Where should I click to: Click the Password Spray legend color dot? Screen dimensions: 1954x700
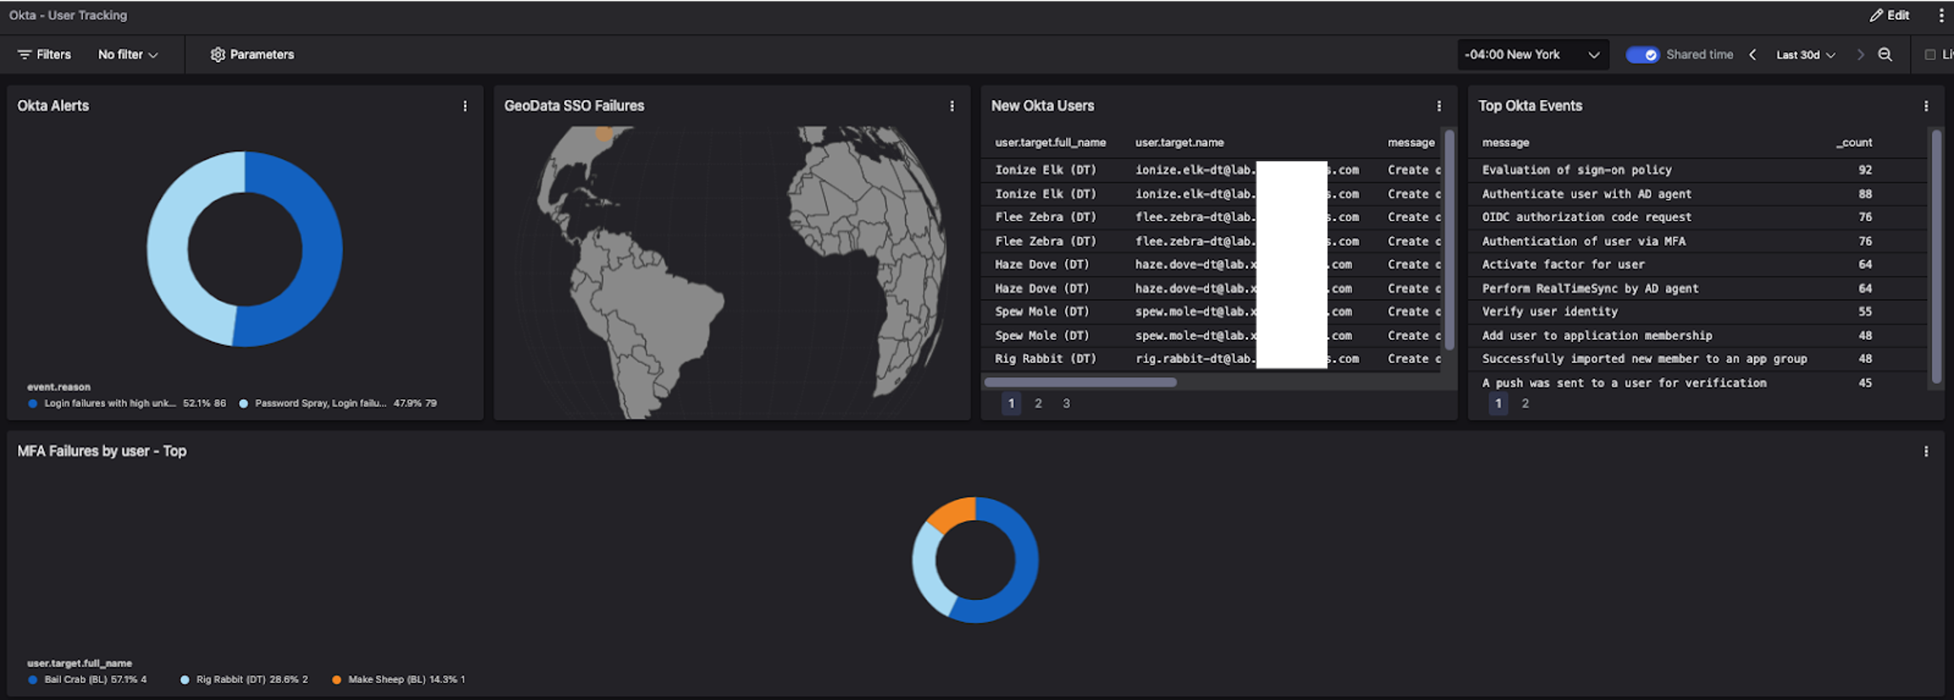point(243,403)
